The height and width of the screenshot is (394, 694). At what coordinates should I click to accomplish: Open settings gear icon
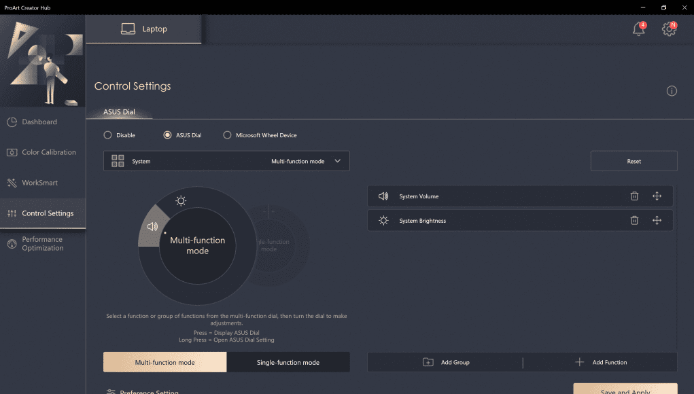click(x=669, y=29)
